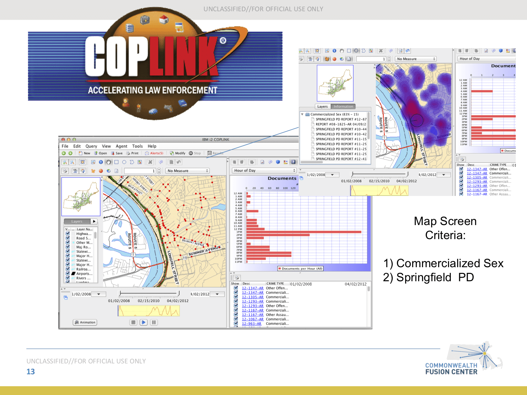Click the blue shield icon in chart toolbar
The width and height of the screenshot is (527, 395).
pos(278,162)
